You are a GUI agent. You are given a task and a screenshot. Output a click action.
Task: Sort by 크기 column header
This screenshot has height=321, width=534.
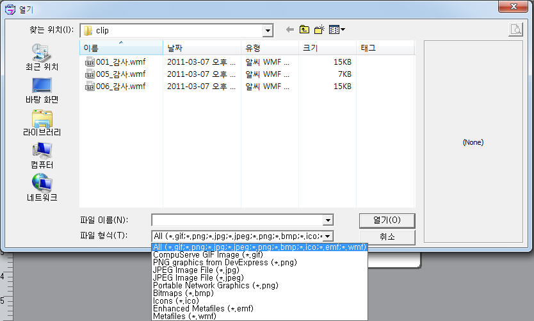coord(327,48)
